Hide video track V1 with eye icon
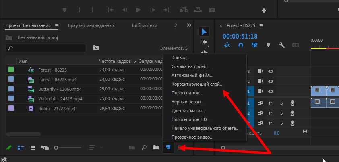This screenshot has width=339, height=162. 271,91
